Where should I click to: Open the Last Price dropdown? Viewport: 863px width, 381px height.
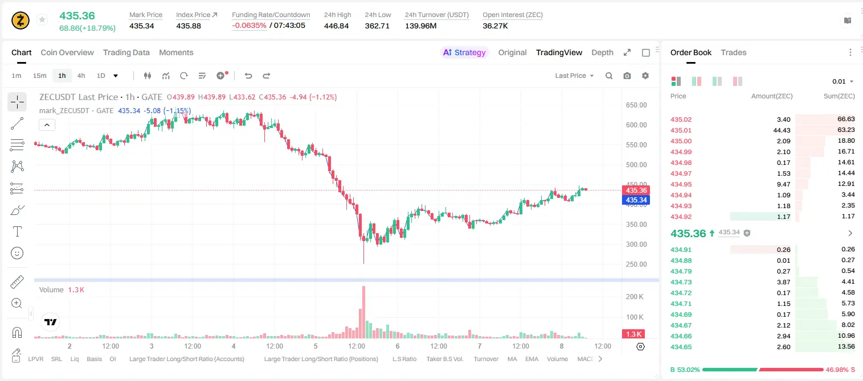(x=574, y=76)
